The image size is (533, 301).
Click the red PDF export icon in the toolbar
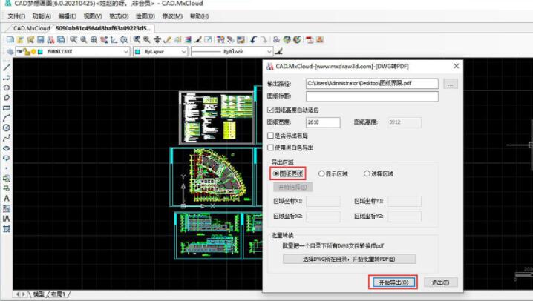point(310,40)
